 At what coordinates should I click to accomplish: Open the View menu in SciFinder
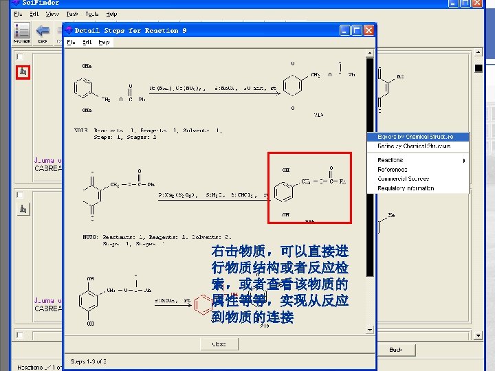[52, 14]
